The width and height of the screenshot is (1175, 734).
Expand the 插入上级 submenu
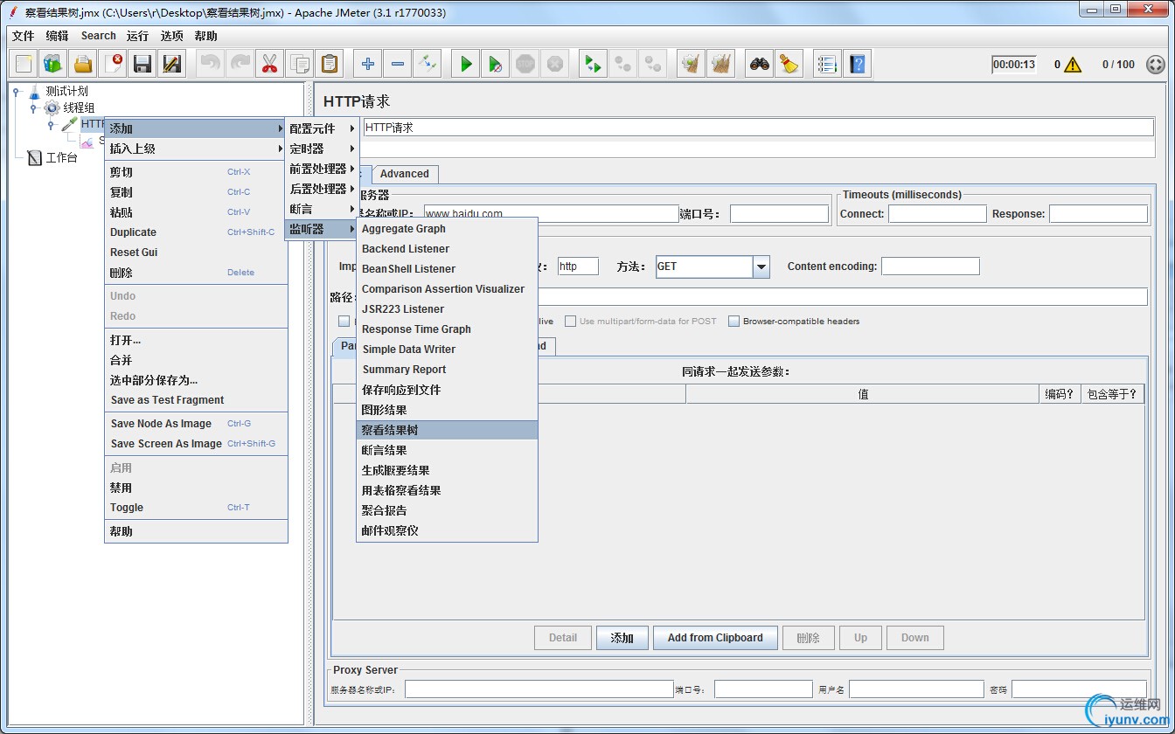pos(196,149)
